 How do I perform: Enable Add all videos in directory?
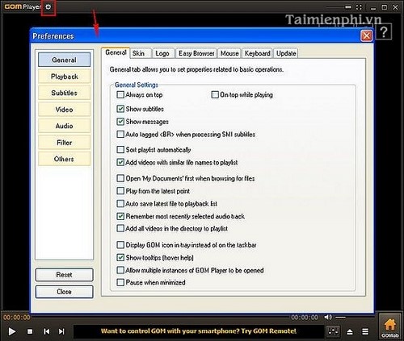point(120,229)
